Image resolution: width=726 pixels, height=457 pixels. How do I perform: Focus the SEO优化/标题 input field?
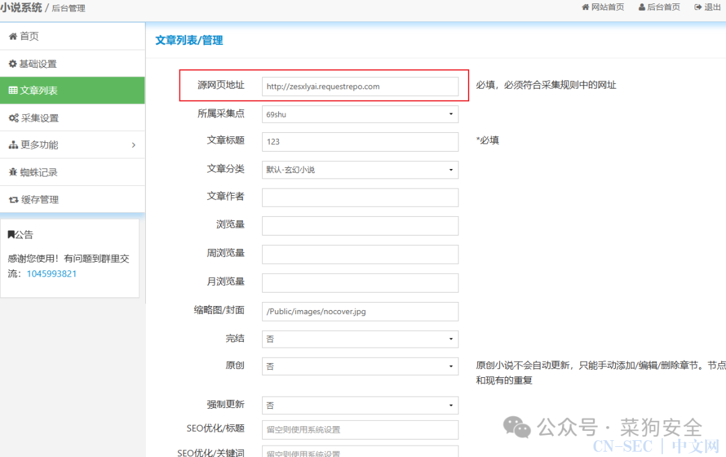tap(360, 429)
